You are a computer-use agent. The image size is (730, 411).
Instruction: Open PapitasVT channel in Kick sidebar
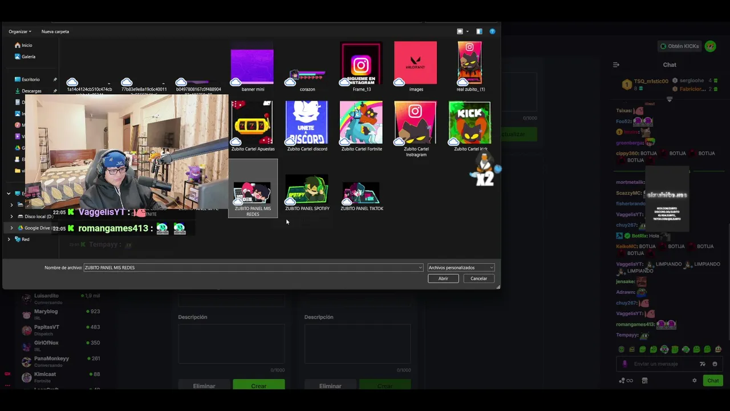[x=60, y=329]
